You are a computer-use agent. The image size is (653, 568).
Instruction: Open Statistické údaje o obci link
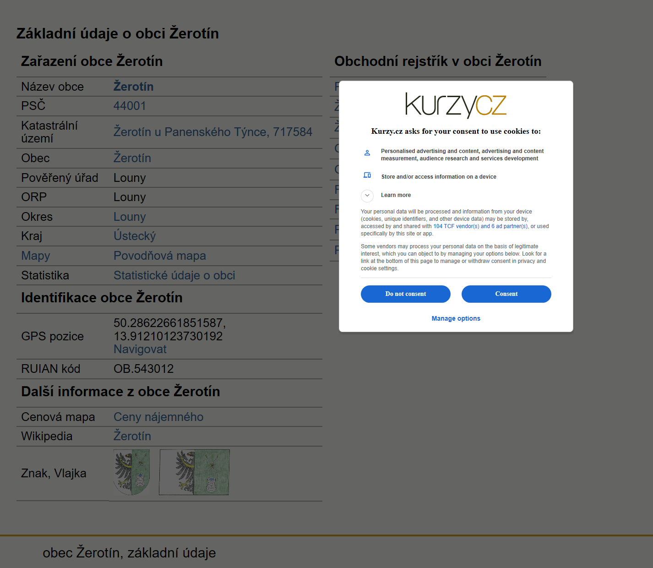click(174, 275)
